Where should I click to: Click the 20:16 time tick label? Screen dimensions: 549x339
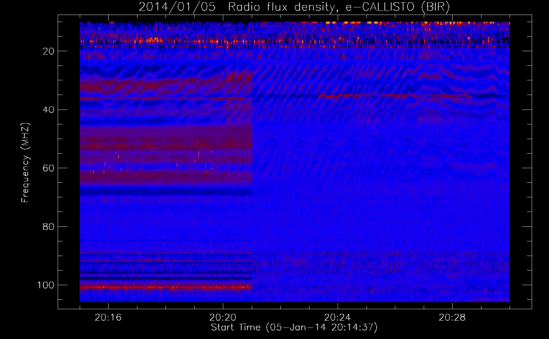point(108,318)
